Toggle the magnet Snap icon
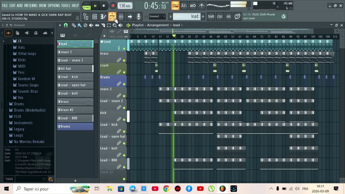The height and width of the screenshot is (194, 345). (x=66, y=25)
